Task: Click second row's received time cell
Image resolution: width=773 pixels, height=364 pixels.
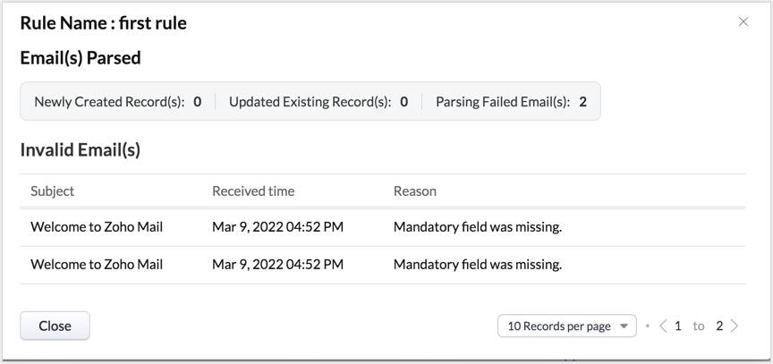Action: [277, 265]
